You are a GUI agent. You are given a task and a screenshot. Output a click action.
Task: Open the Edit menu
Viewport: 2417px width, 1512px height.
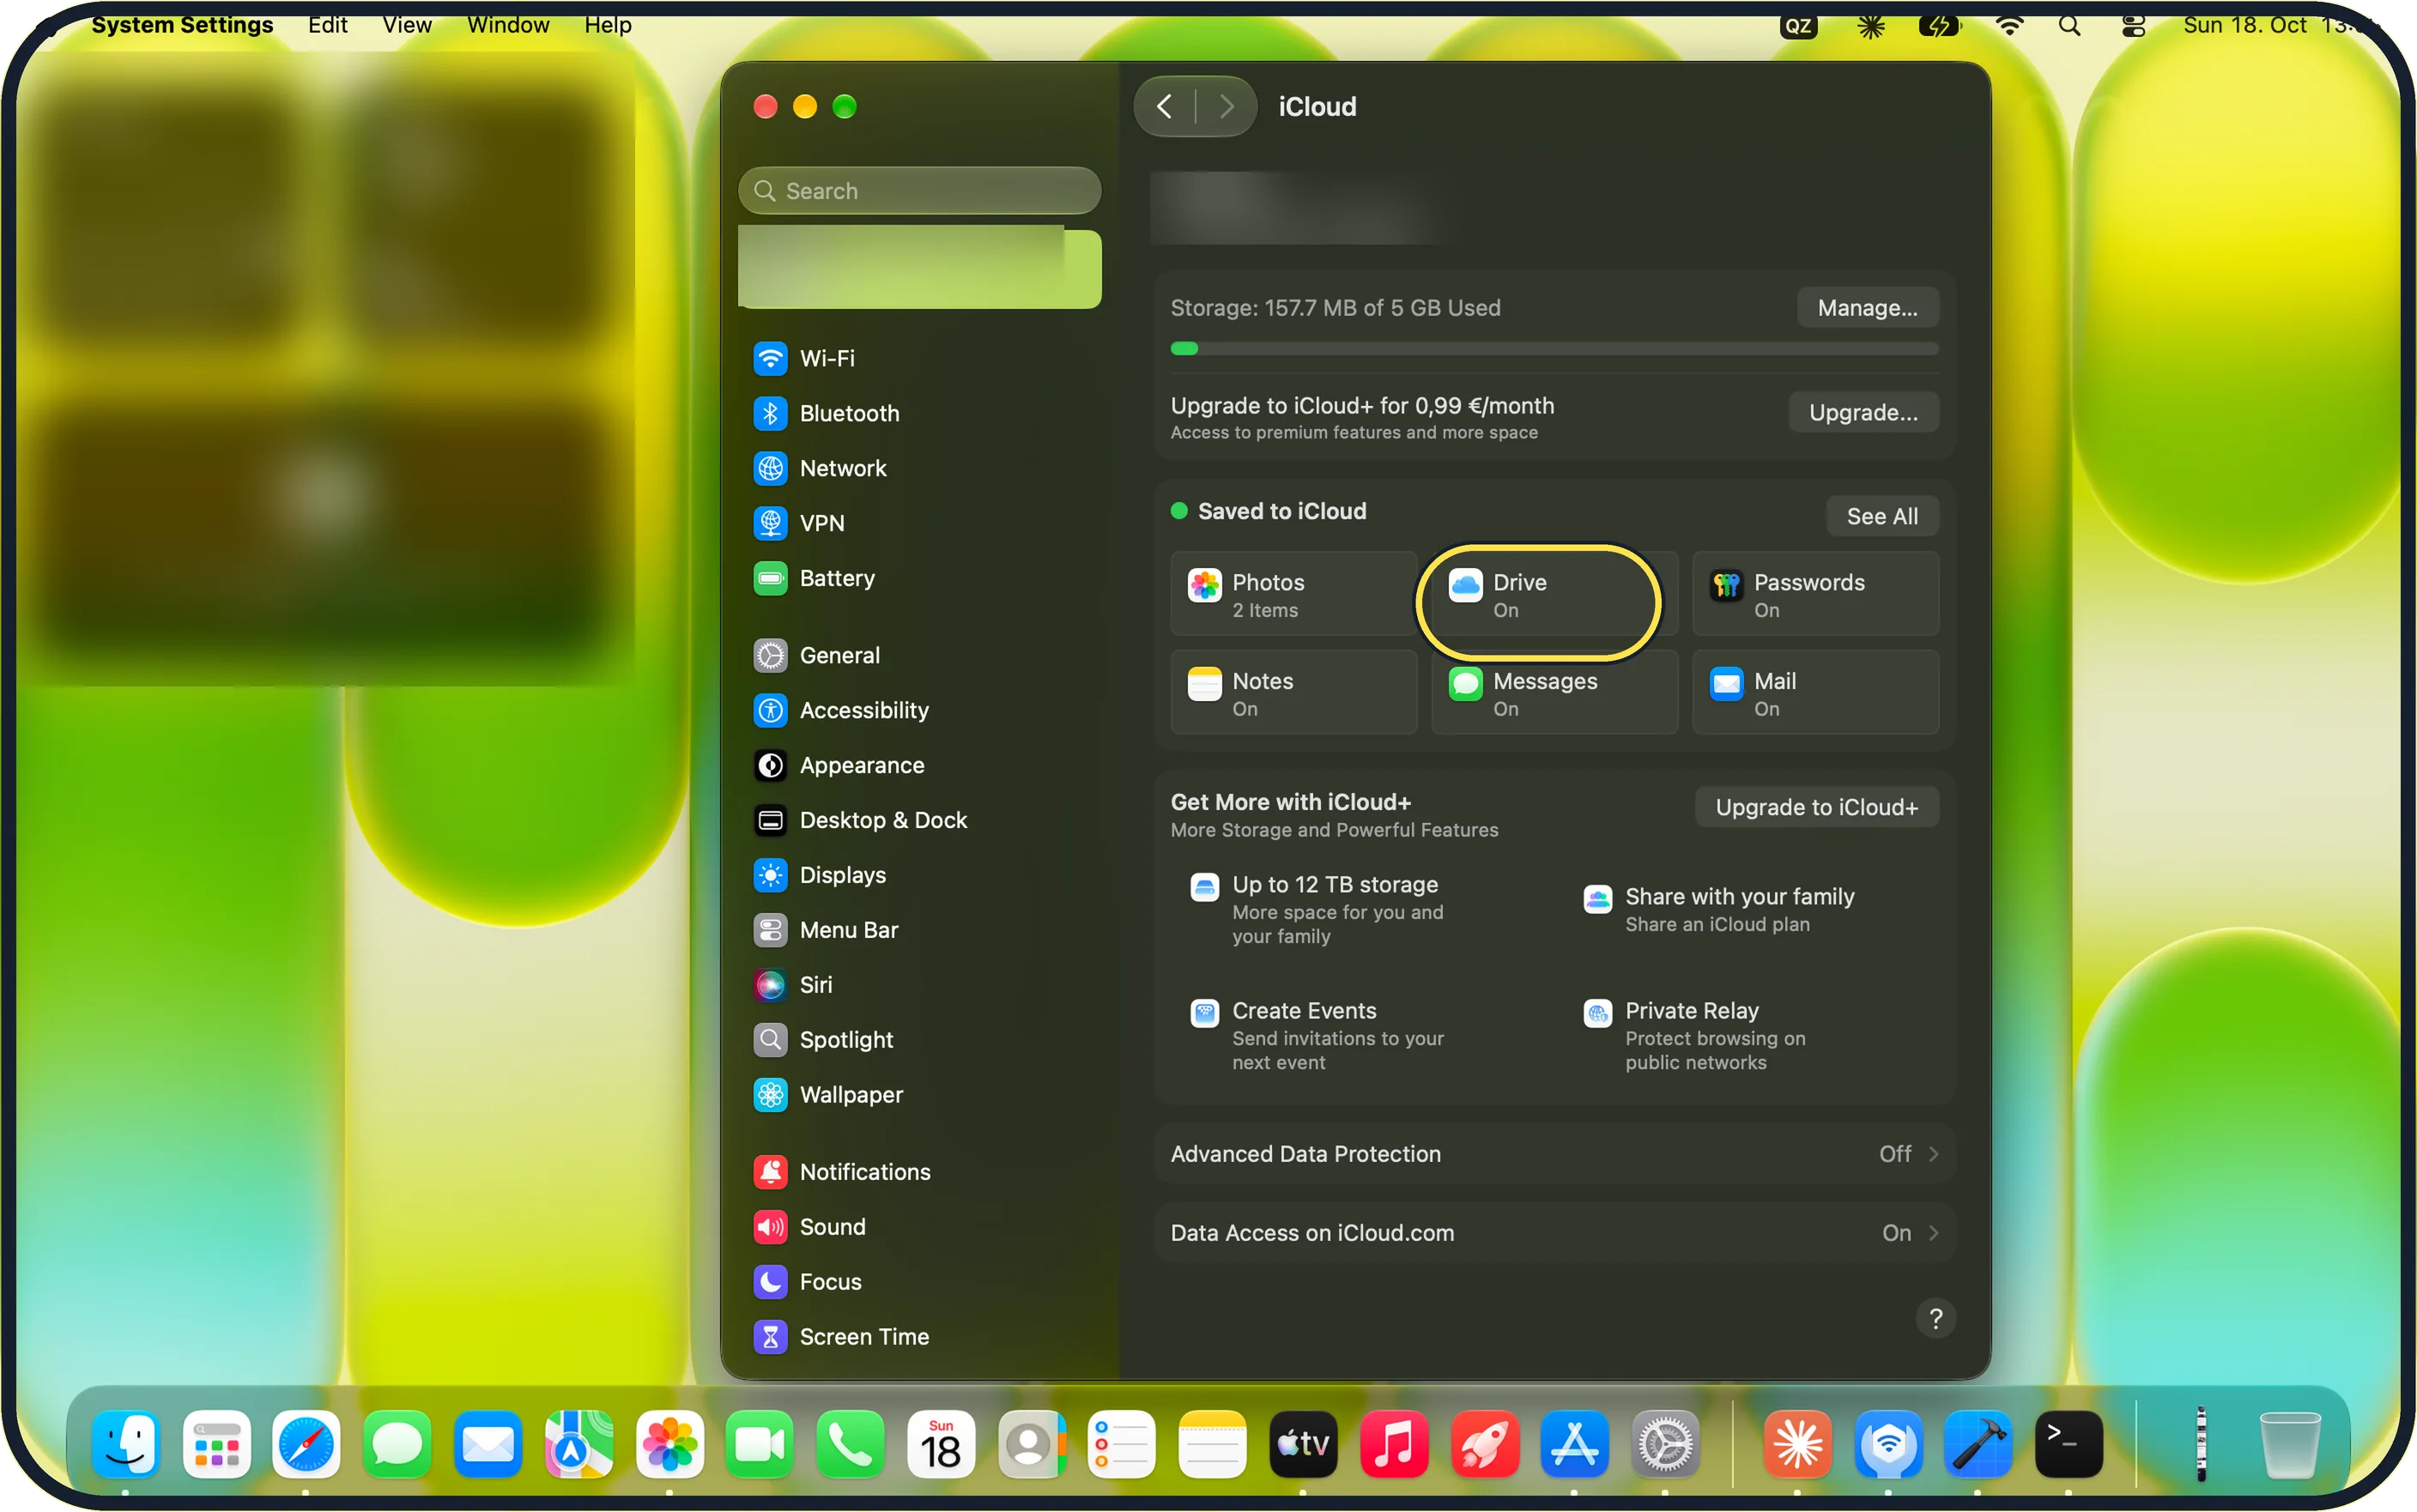pos(327,25)
